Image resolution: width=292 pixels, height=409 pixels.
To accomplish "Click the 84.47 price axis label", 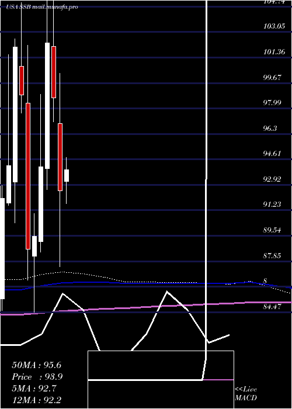I will point(273,307).
